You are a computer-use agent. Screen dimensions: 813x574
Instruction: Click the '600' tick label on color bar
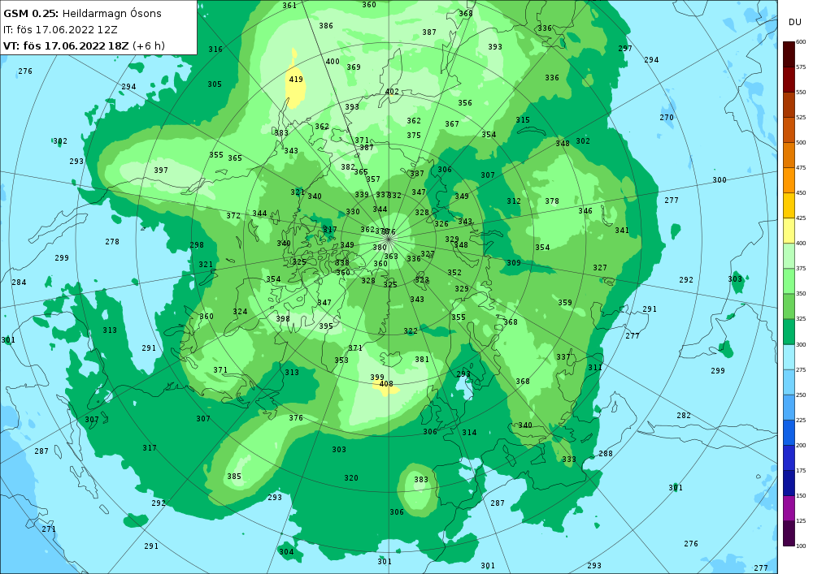point(801,42)
